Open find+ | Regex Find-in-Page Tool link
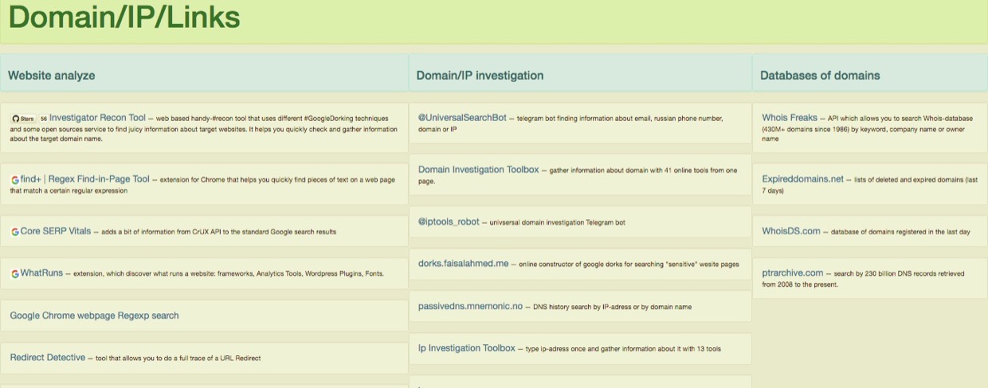The height and width of the screenshot is (388, 988). point(85,179)
